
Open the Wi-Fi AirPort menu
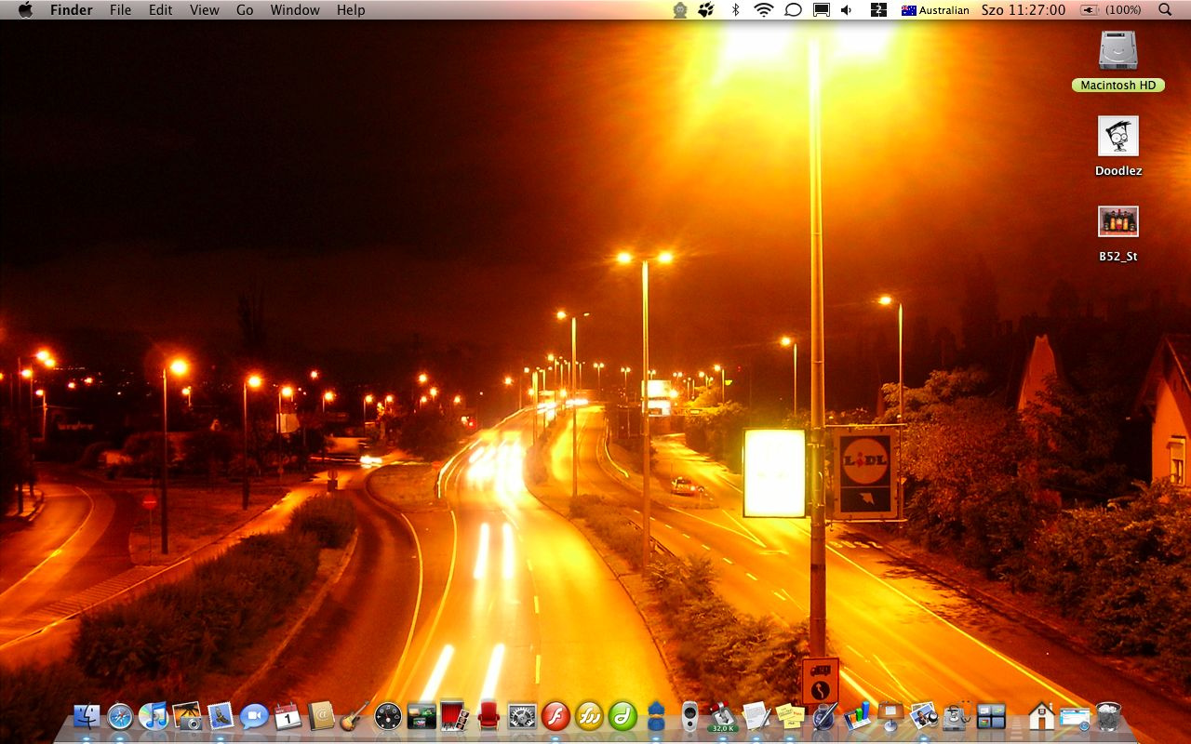pos(764,10)
